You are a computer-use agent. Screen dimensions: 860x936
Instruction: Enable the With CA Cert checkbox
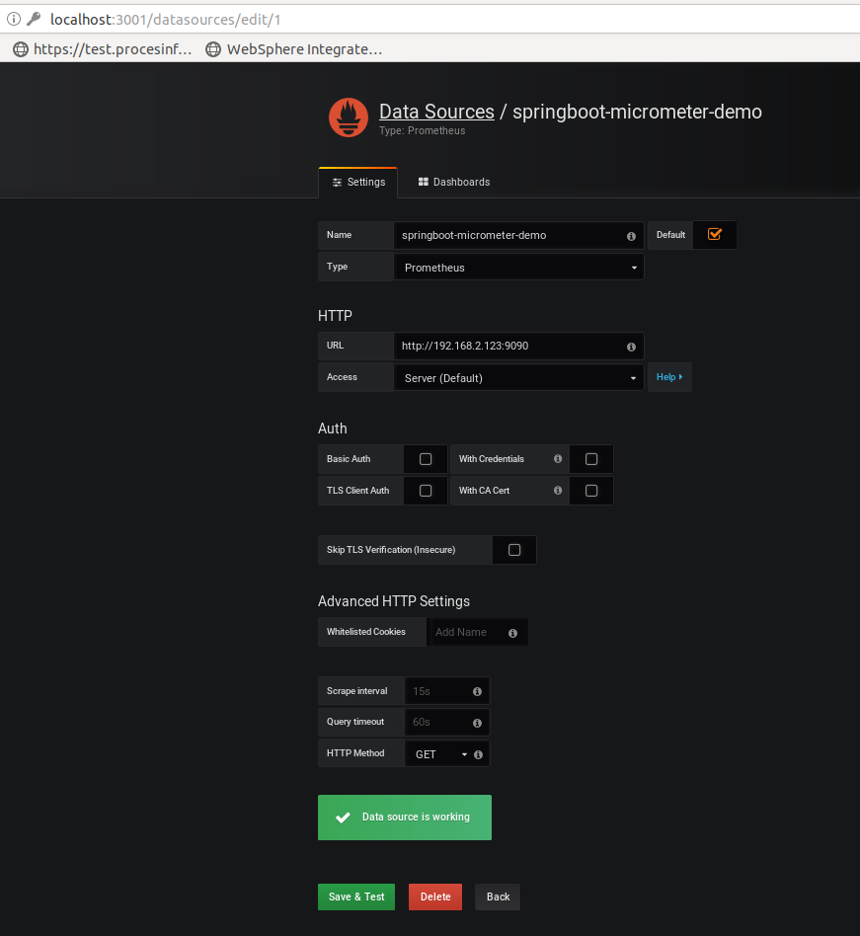click(x=591, y=491)
